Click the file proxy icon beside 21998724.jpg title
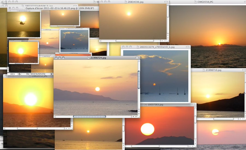This screenshot has width=246, height=150. point(89,58)
